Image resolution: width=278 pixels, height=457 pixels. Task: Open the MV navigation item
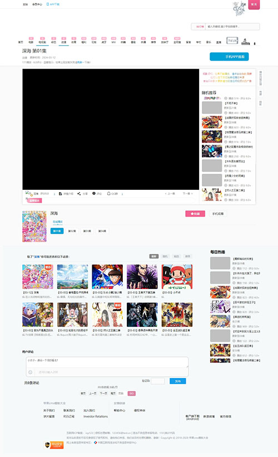(x=113, y=42)
